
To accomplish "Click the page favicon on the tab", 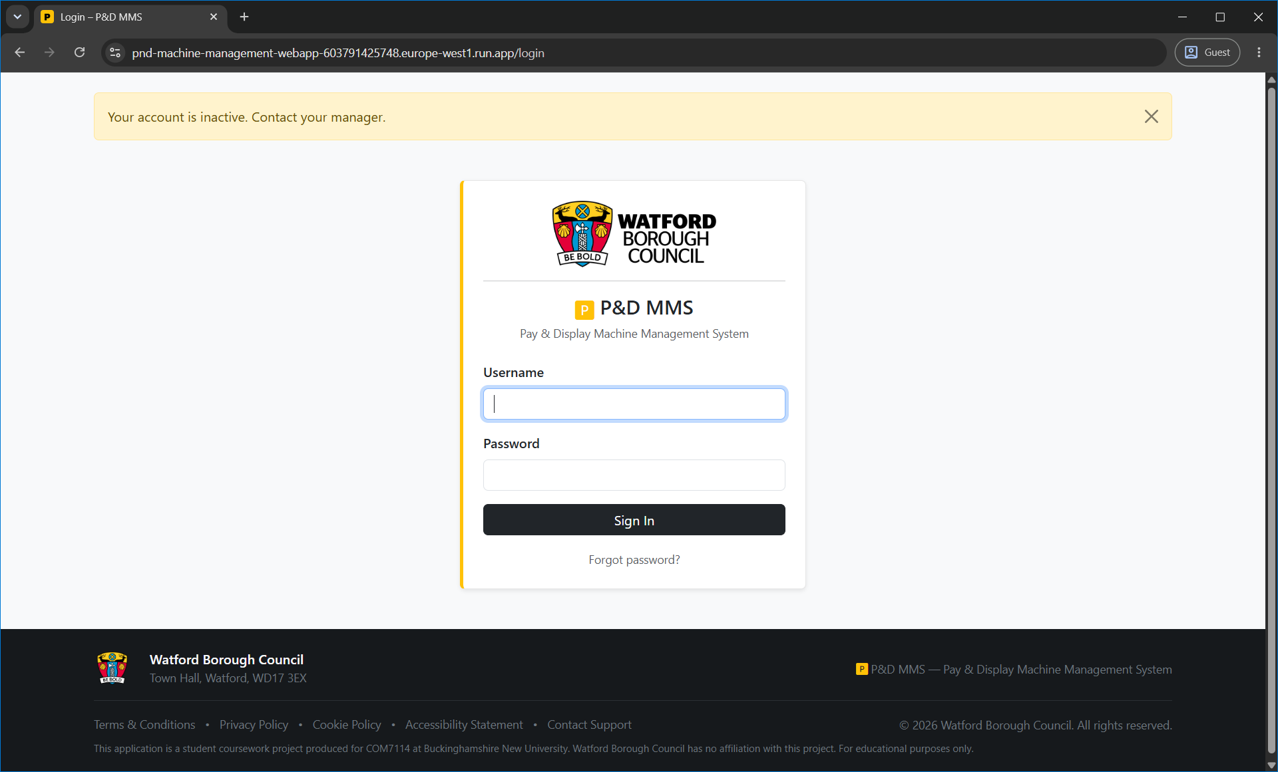I will [47, 17].
